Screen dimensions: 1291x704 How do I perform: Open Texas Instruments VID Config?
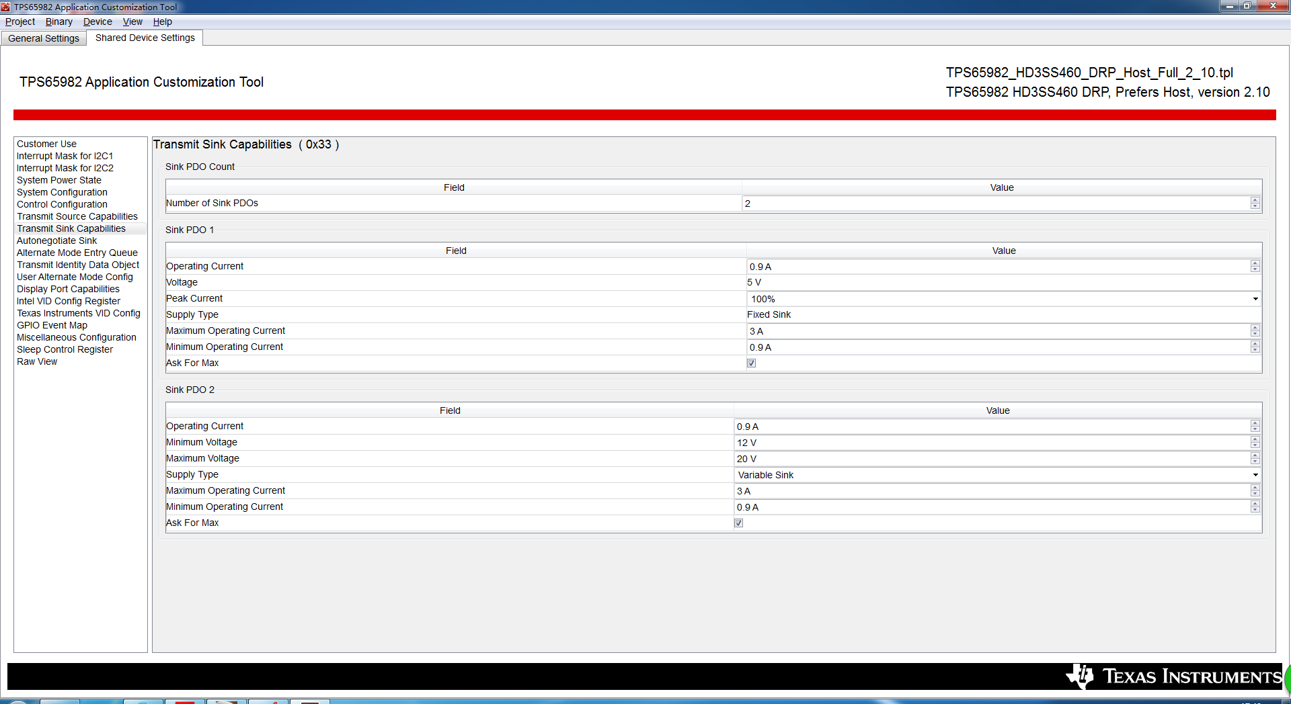79,313
